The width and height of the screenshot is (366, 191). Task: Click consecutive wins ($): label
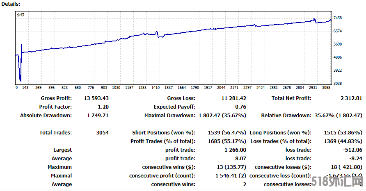pyautogui.click(x=169, y=167)
